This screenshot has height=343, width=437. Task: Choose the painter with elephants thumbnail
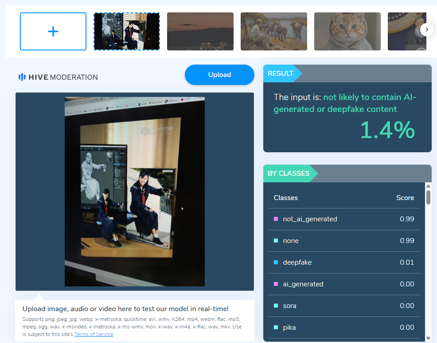[x=273, y=31]
